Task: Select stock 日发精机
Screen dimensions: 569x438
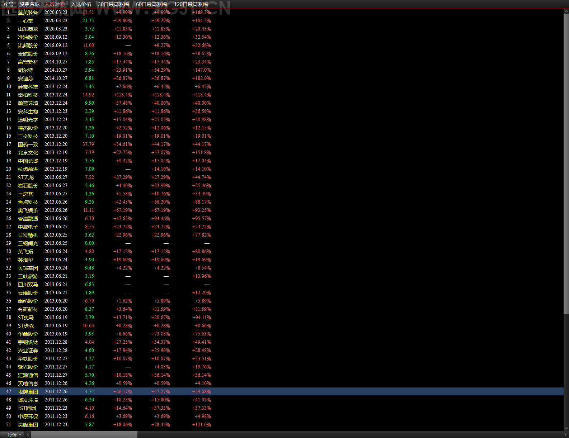Action: [28, 235]
